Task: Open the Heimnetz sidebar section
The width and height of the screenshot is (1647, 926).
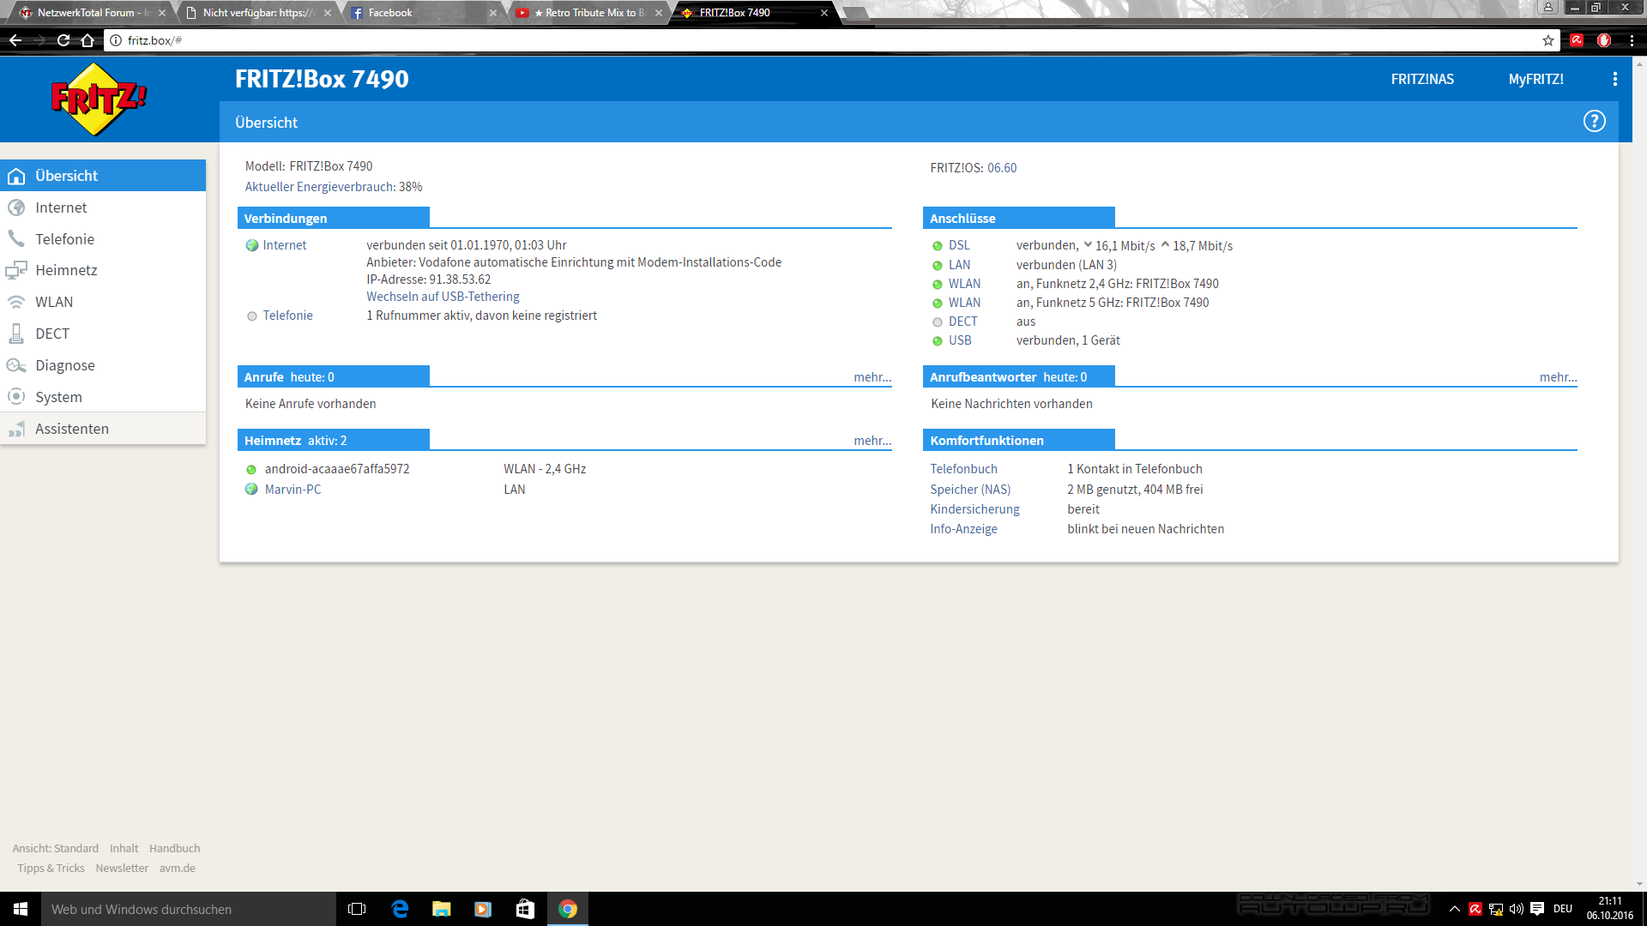Action: (x=66, y=270)
